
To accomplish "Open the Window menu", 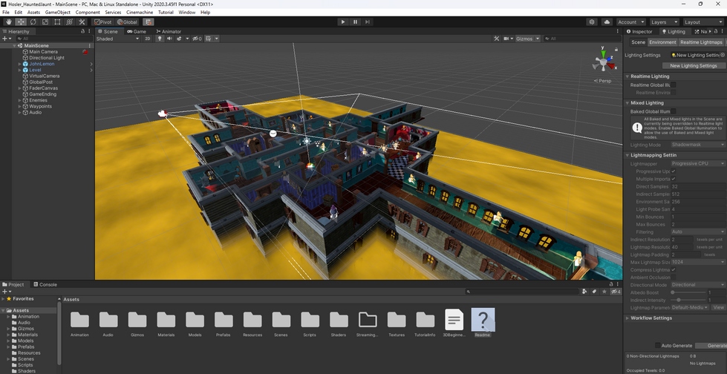I will click(x=187, y=13).
